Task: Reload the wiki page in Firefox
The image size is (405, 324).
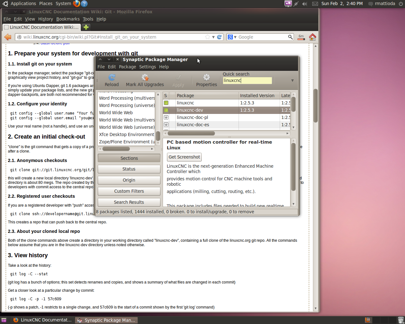Action: 219,37
